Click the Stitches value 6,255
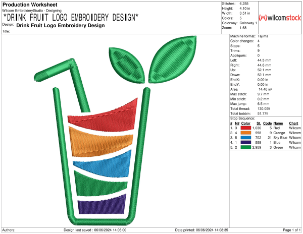The width and height of the screenshot is (303, 234). click(244, 4)
